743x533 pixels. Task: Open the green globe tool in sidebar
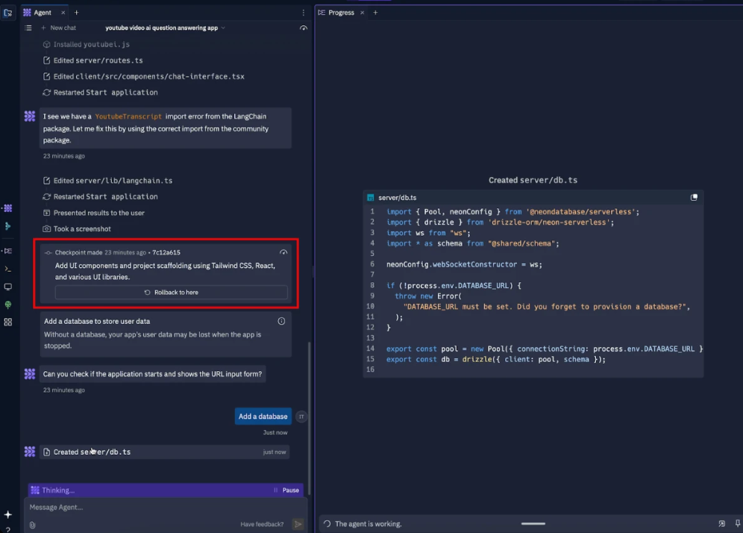pos(8,305)
